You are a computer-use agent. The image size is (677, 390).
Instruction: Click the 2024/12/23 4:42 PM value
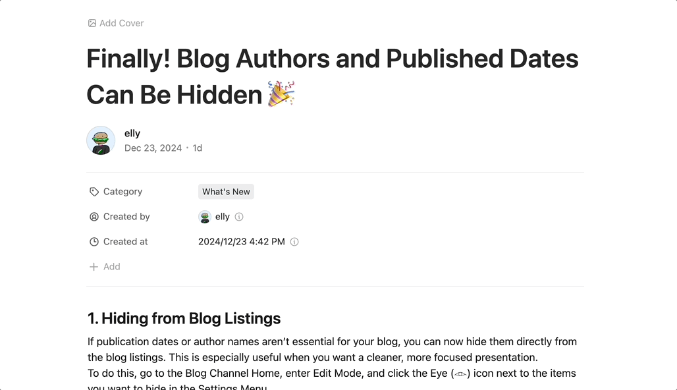242,242
